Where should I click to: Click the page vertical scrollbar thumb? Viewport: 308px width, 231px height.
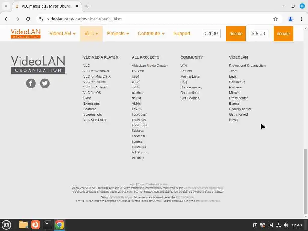point(306,181)
